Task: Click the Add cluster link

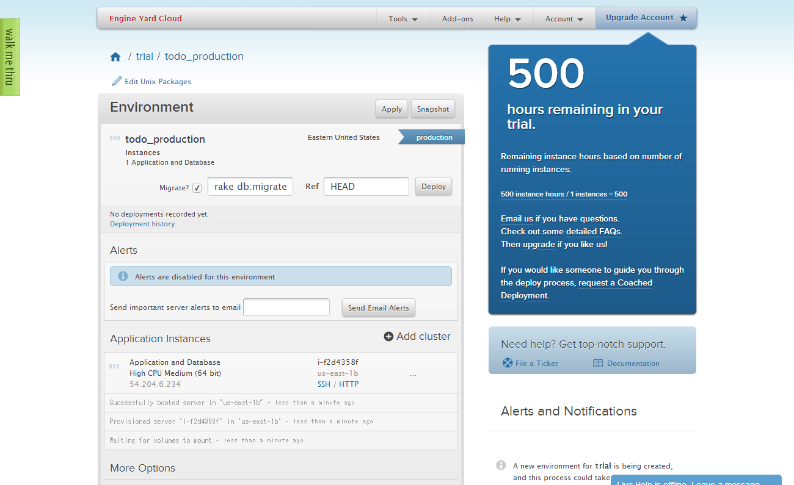Action: (423, 336)
